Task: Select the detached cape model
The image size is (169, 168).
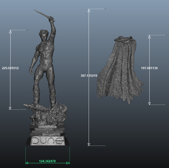Action: 120,70
